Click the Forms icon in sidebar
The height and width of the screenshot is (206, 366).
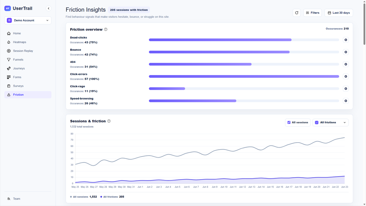click(x=9, y=77)
